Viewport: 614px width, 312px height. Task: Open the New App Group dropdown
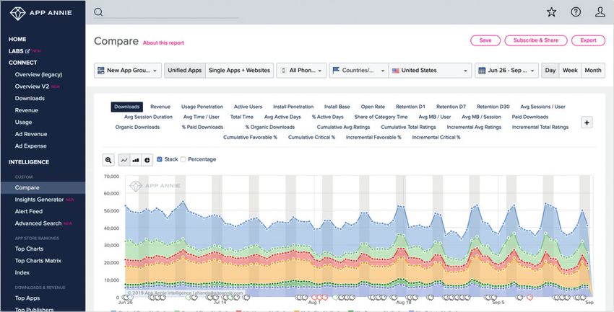click(128, 71)
